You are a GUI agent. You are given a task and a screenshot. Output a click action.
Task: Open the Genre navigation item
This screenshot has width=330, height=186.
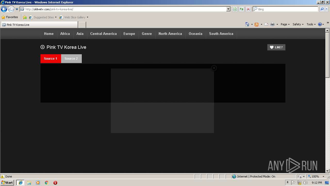[147, 34]
